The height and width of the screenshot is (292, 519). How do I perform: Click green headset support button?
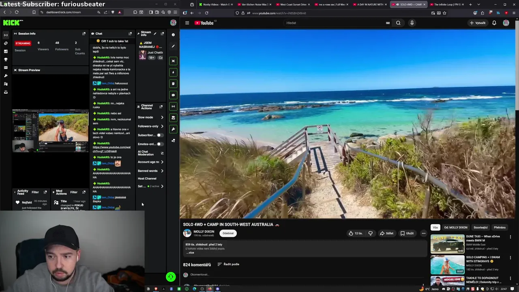point(171,277)
